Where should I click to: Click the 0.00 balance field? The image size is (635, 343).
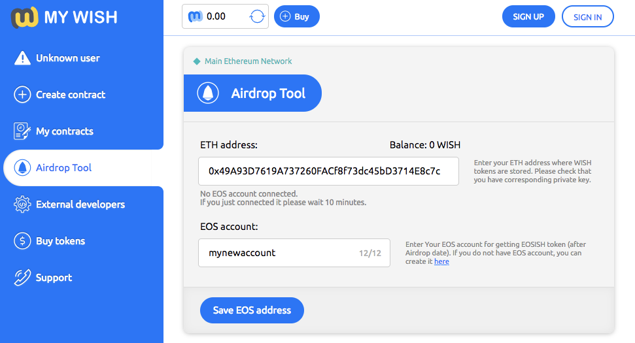[225, 16]
